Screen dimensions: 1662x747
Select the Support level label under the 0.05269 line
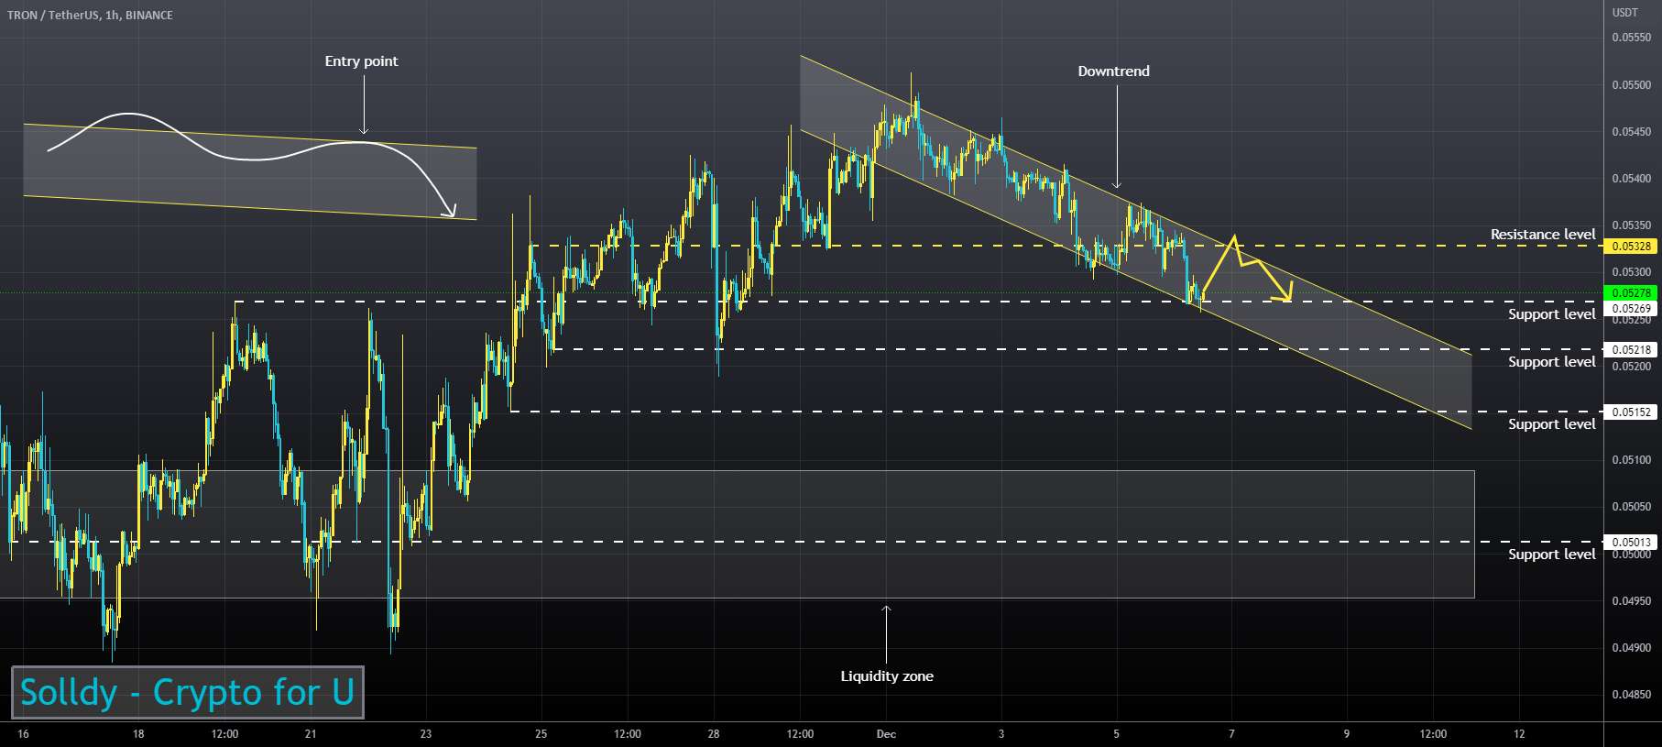click(x=1552, y=314)
